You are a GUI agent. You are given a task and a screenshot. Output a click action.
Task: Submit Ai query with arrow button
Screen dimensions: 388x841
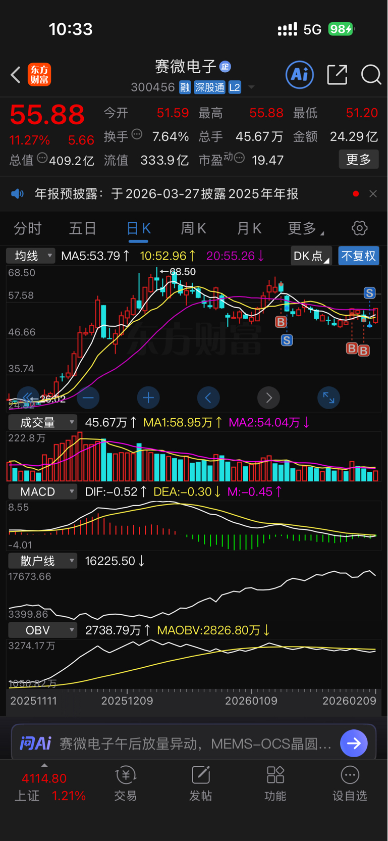click(354, 743)
